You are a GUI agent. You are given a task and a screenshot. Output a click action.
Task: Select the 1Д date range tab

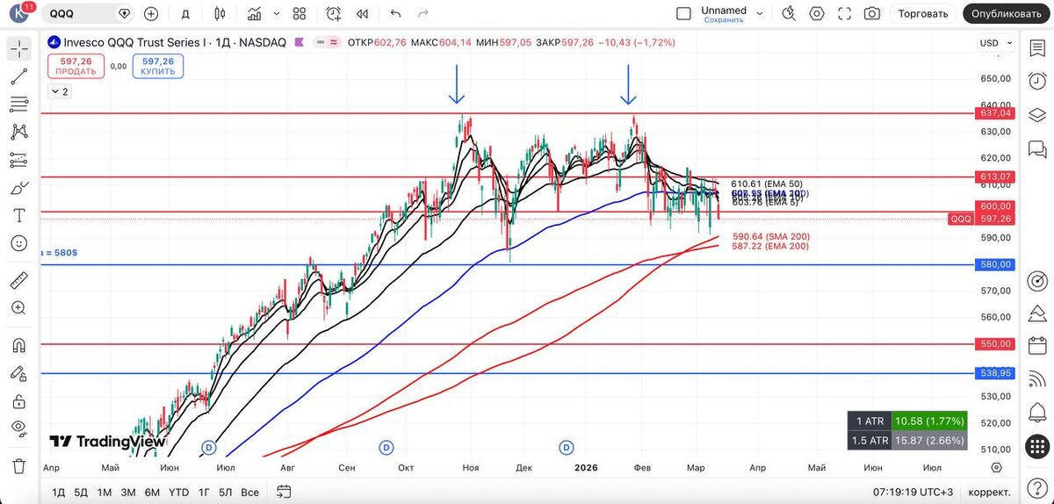(58, 492)
